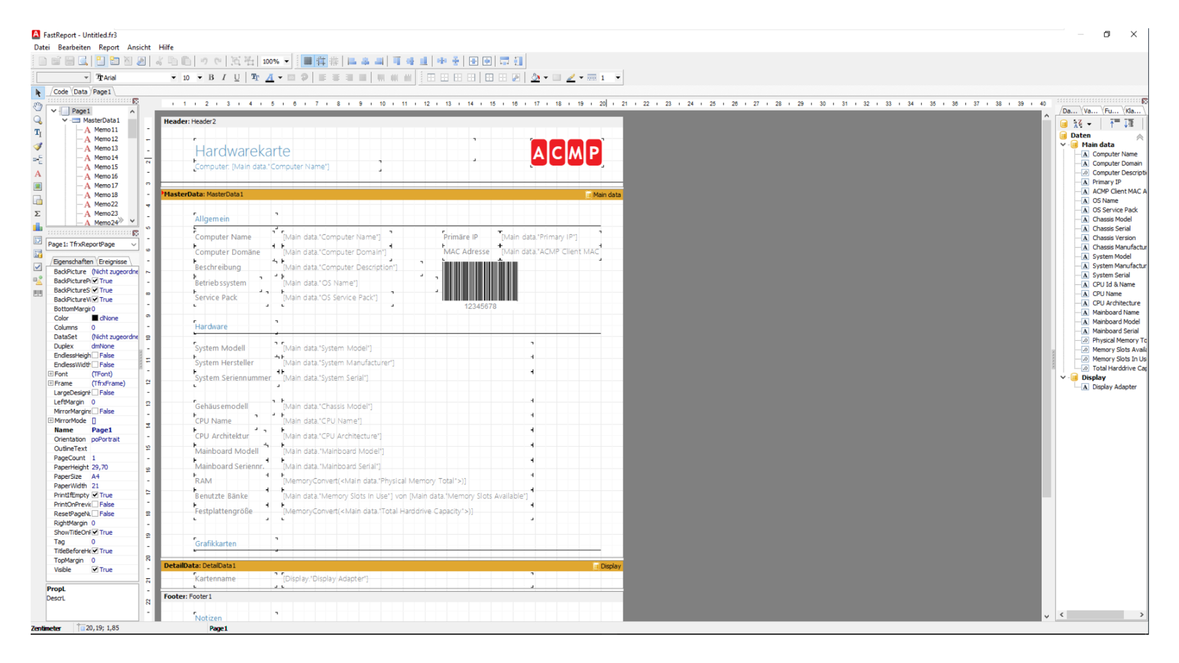The height and width of the screenshot is (663, 1179).
Task: Switch to the Code tab
Action: point(60,91)
